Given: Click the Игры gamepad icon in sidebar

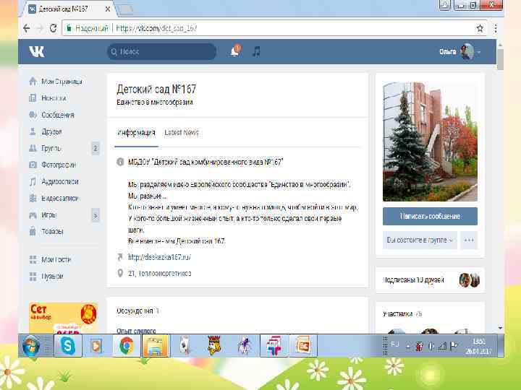Looking at the screenshot, I should (x=33, y=215).
